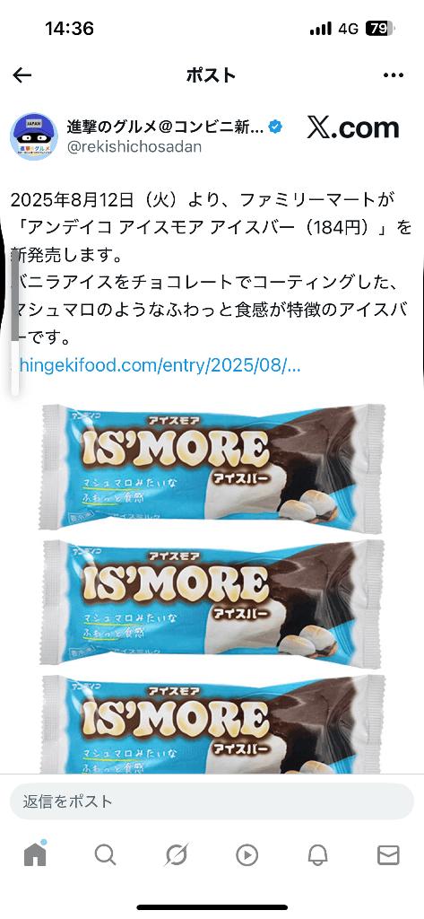Tap the blue verified badge
Viewport: 424px width, 919px height.
275,126
